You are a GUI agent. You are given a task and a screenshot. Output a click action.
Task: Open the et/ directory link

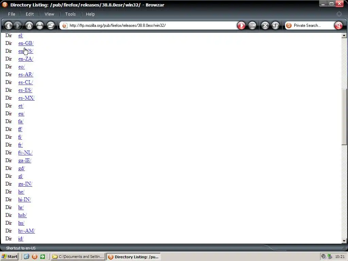[x=21, y=106]
